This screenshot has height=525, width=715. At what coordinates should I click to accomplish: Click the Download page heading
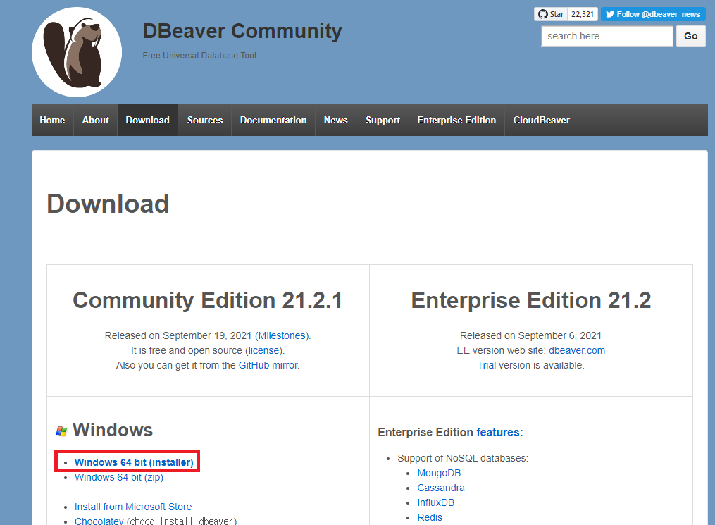108,204
